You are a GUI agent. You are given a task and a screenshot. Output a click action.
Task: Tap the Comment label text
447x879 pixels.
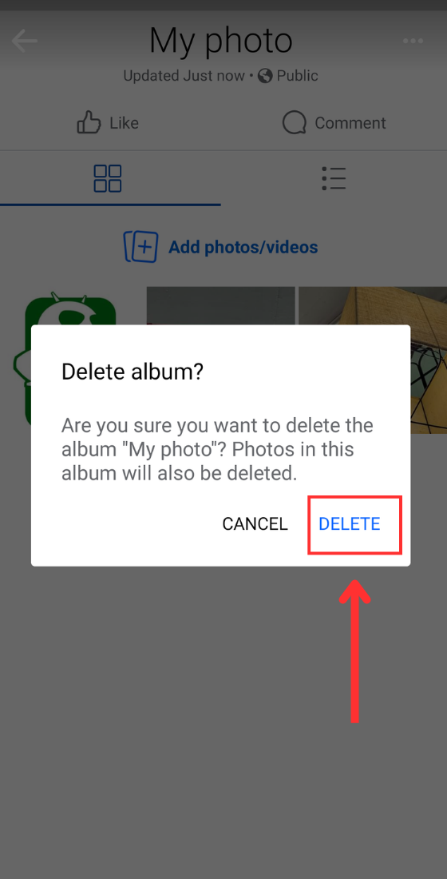(350, 123)
